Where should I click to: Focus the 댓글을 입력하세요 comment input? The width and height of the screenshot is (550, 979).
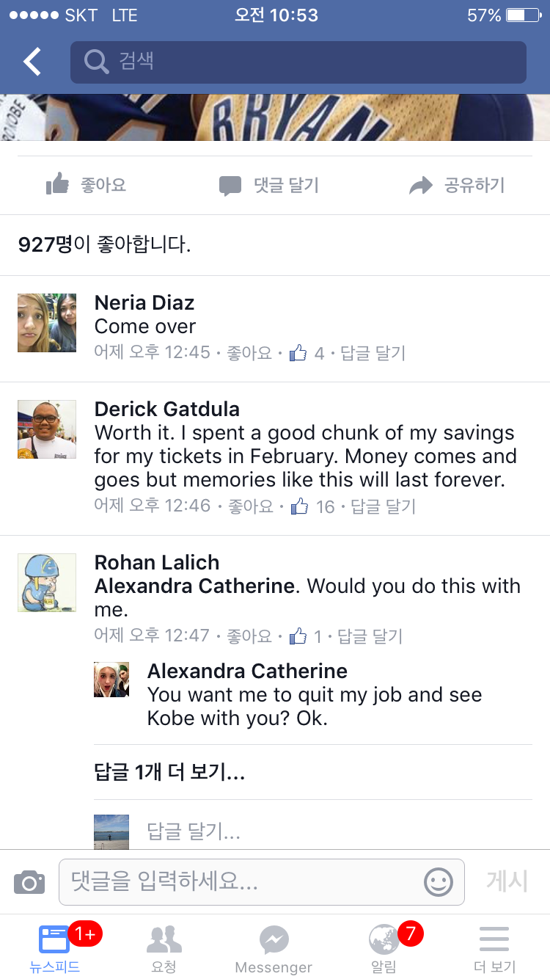point(242,881)
